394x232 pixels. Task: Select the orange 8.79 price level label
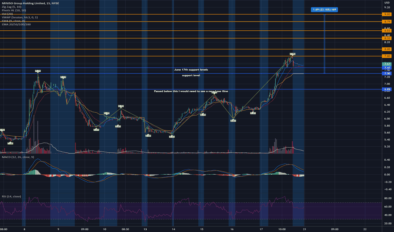(x=386, y=22)
